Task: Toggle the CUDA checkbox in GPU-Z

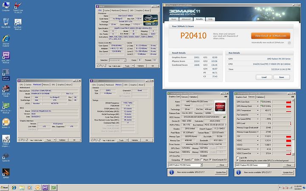Action: coord(193,160)
